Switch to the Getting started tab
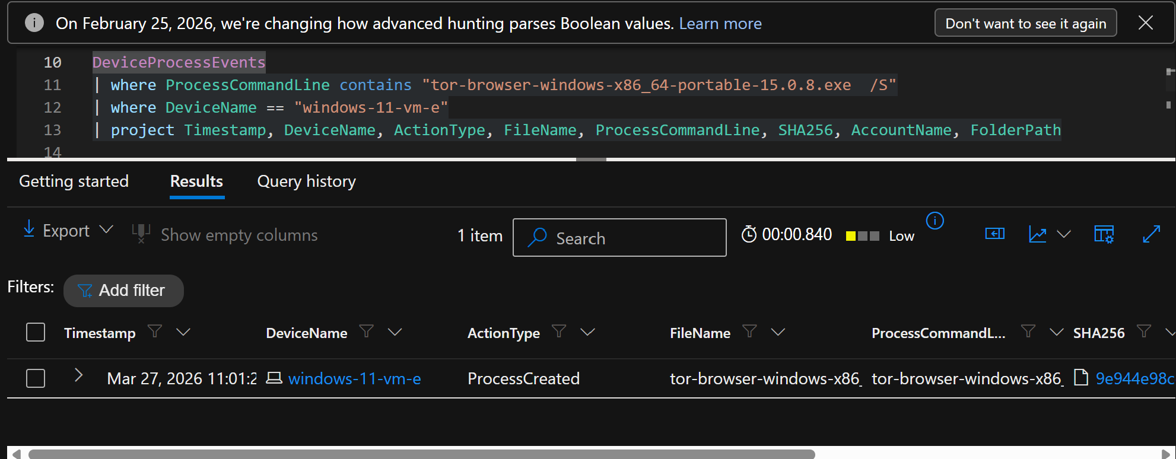The height and width of the screenshot is (459, 1176). click(x=74, y=181)
